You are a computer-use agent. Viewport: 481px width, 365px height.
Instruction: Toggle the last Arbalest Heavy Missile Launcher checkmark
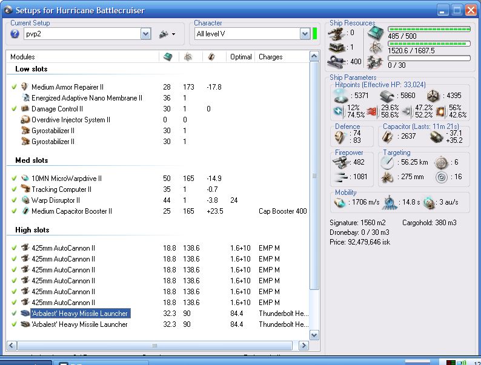(14, 324)
